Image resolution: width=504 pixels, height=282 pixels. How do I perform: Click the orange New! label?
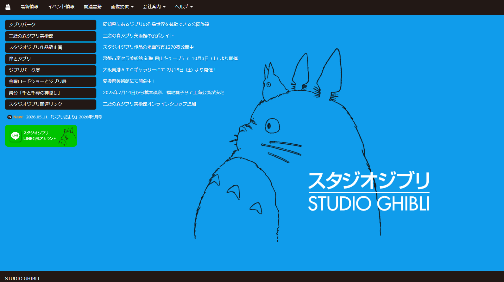(x=18, y=117)
